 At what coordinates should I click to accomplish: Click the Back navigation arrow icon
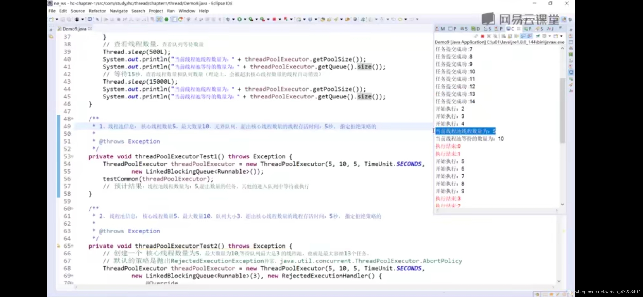(400, 19)
